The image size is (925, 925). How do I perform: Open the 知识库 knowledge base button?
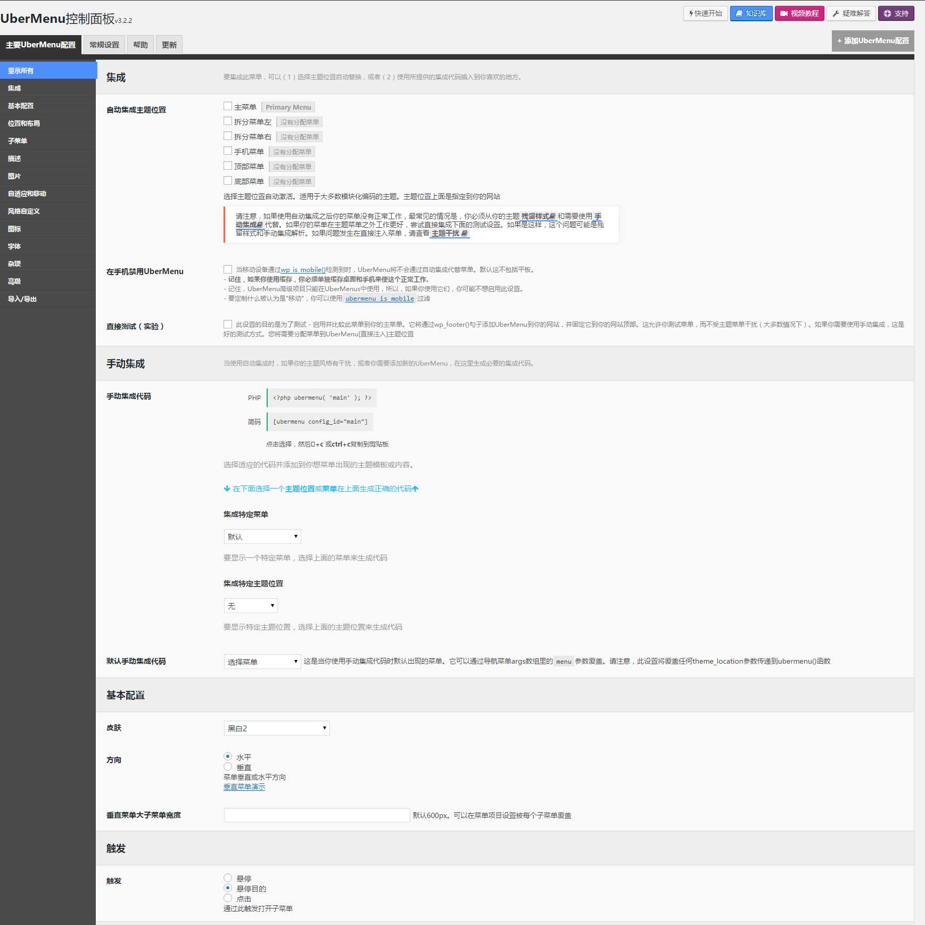pos(751,13)
